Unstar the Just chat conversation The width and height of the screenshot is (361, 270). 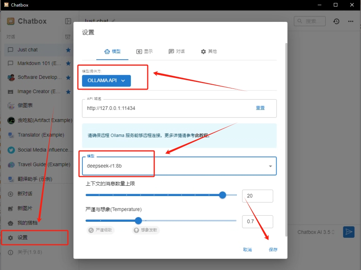click(68, 50)
